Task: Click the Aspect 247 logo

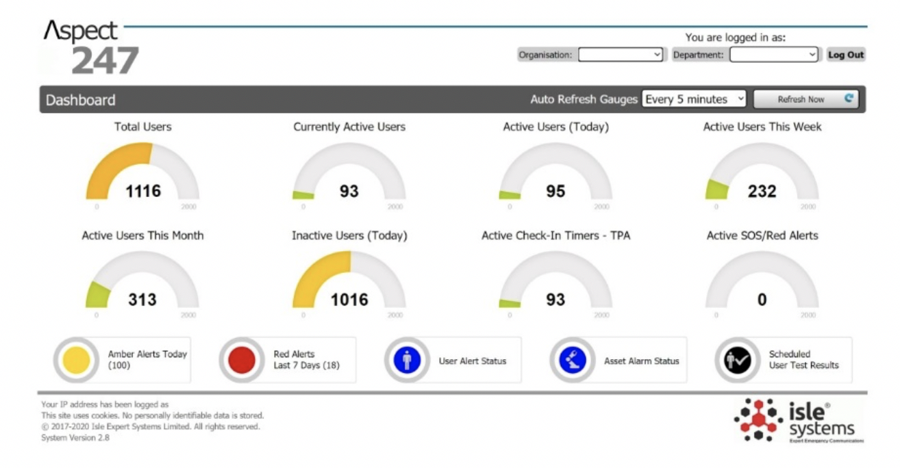Action: tap(91, 48)
